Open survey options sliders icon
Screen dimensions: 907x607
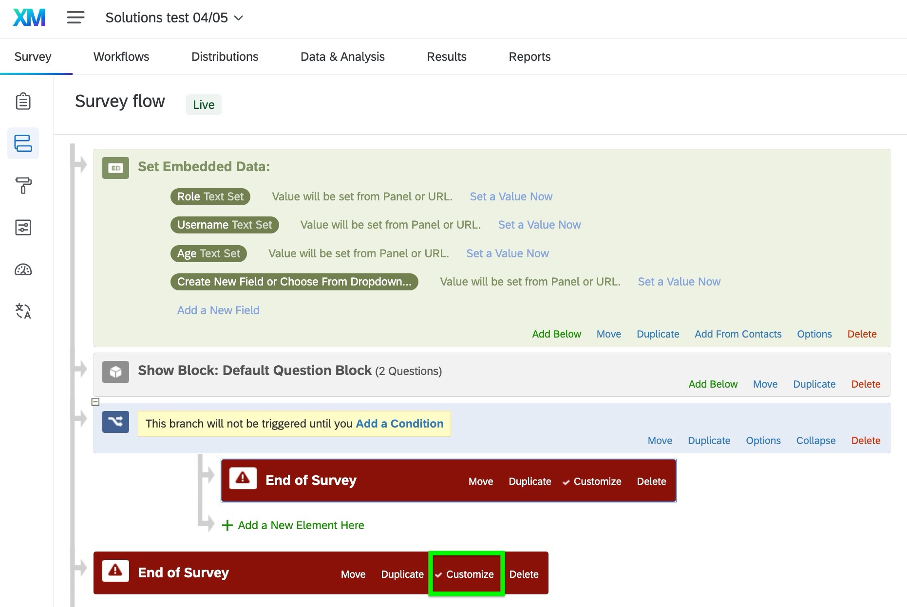(23, 227)
